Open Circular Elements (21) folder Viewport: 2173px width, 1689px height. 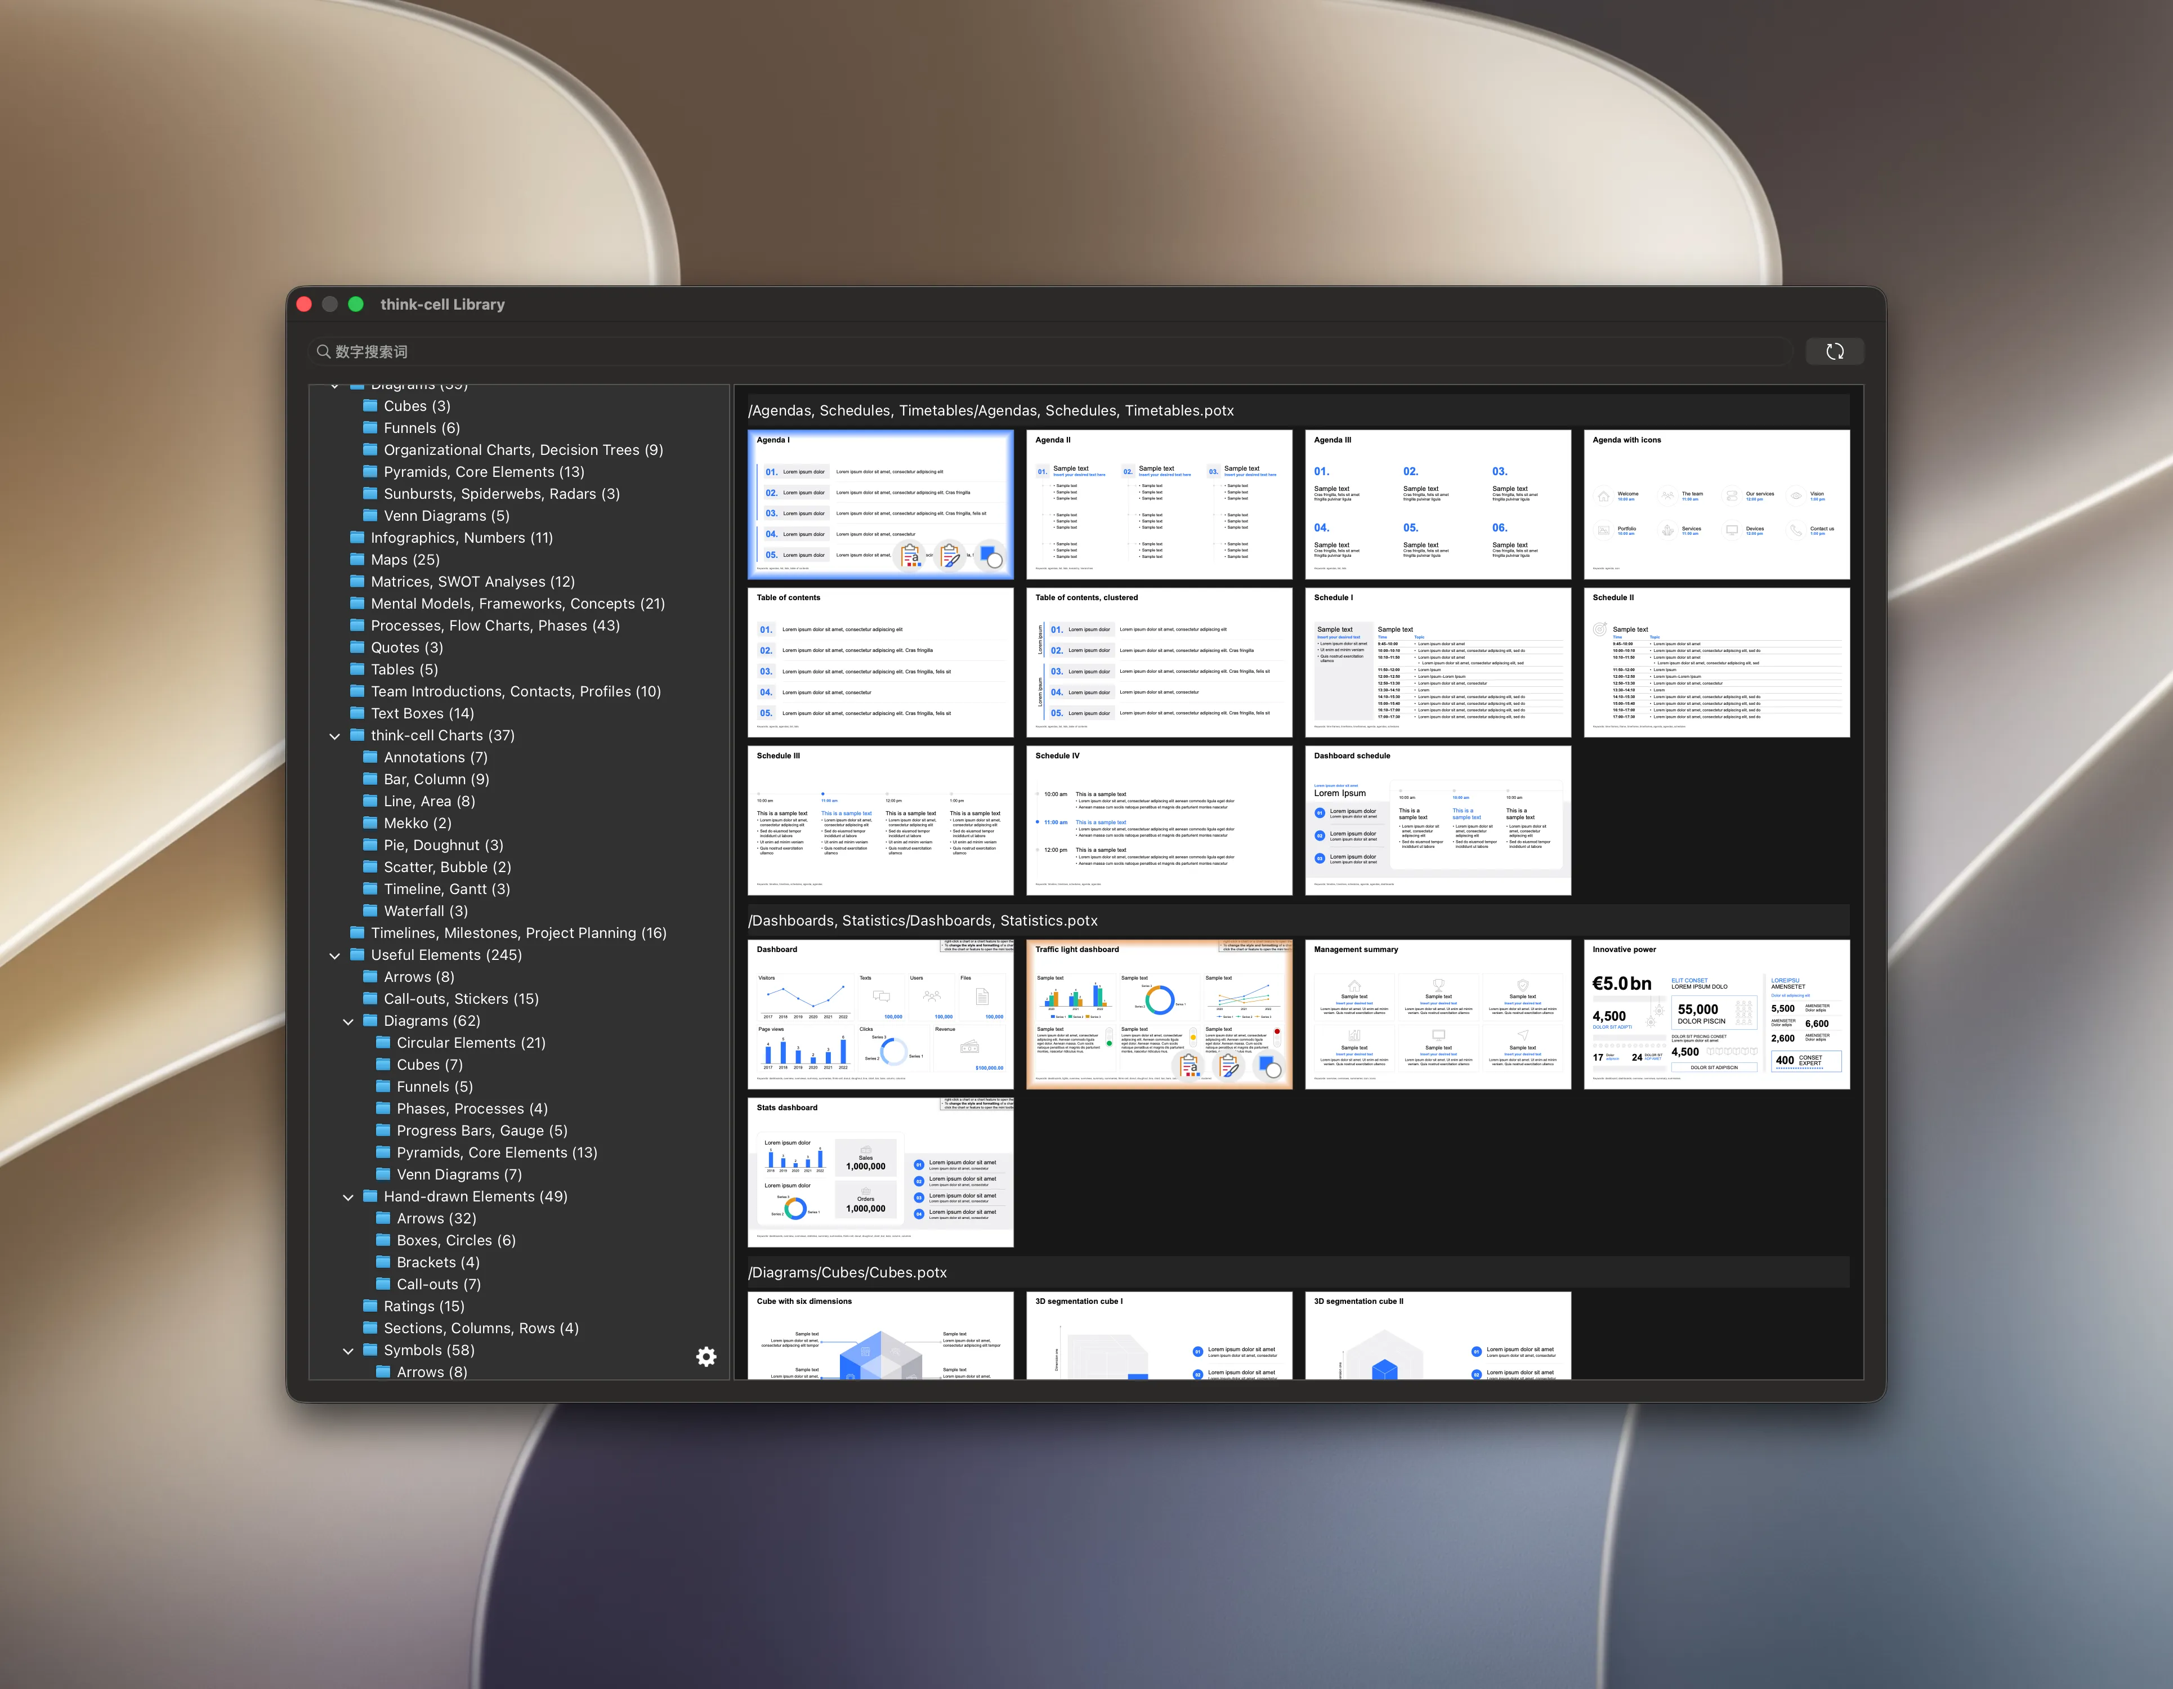471,1042
